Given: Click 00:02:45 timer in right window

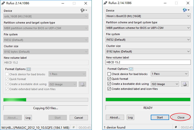Looking at the screenshot, I should tap(187, 127).
